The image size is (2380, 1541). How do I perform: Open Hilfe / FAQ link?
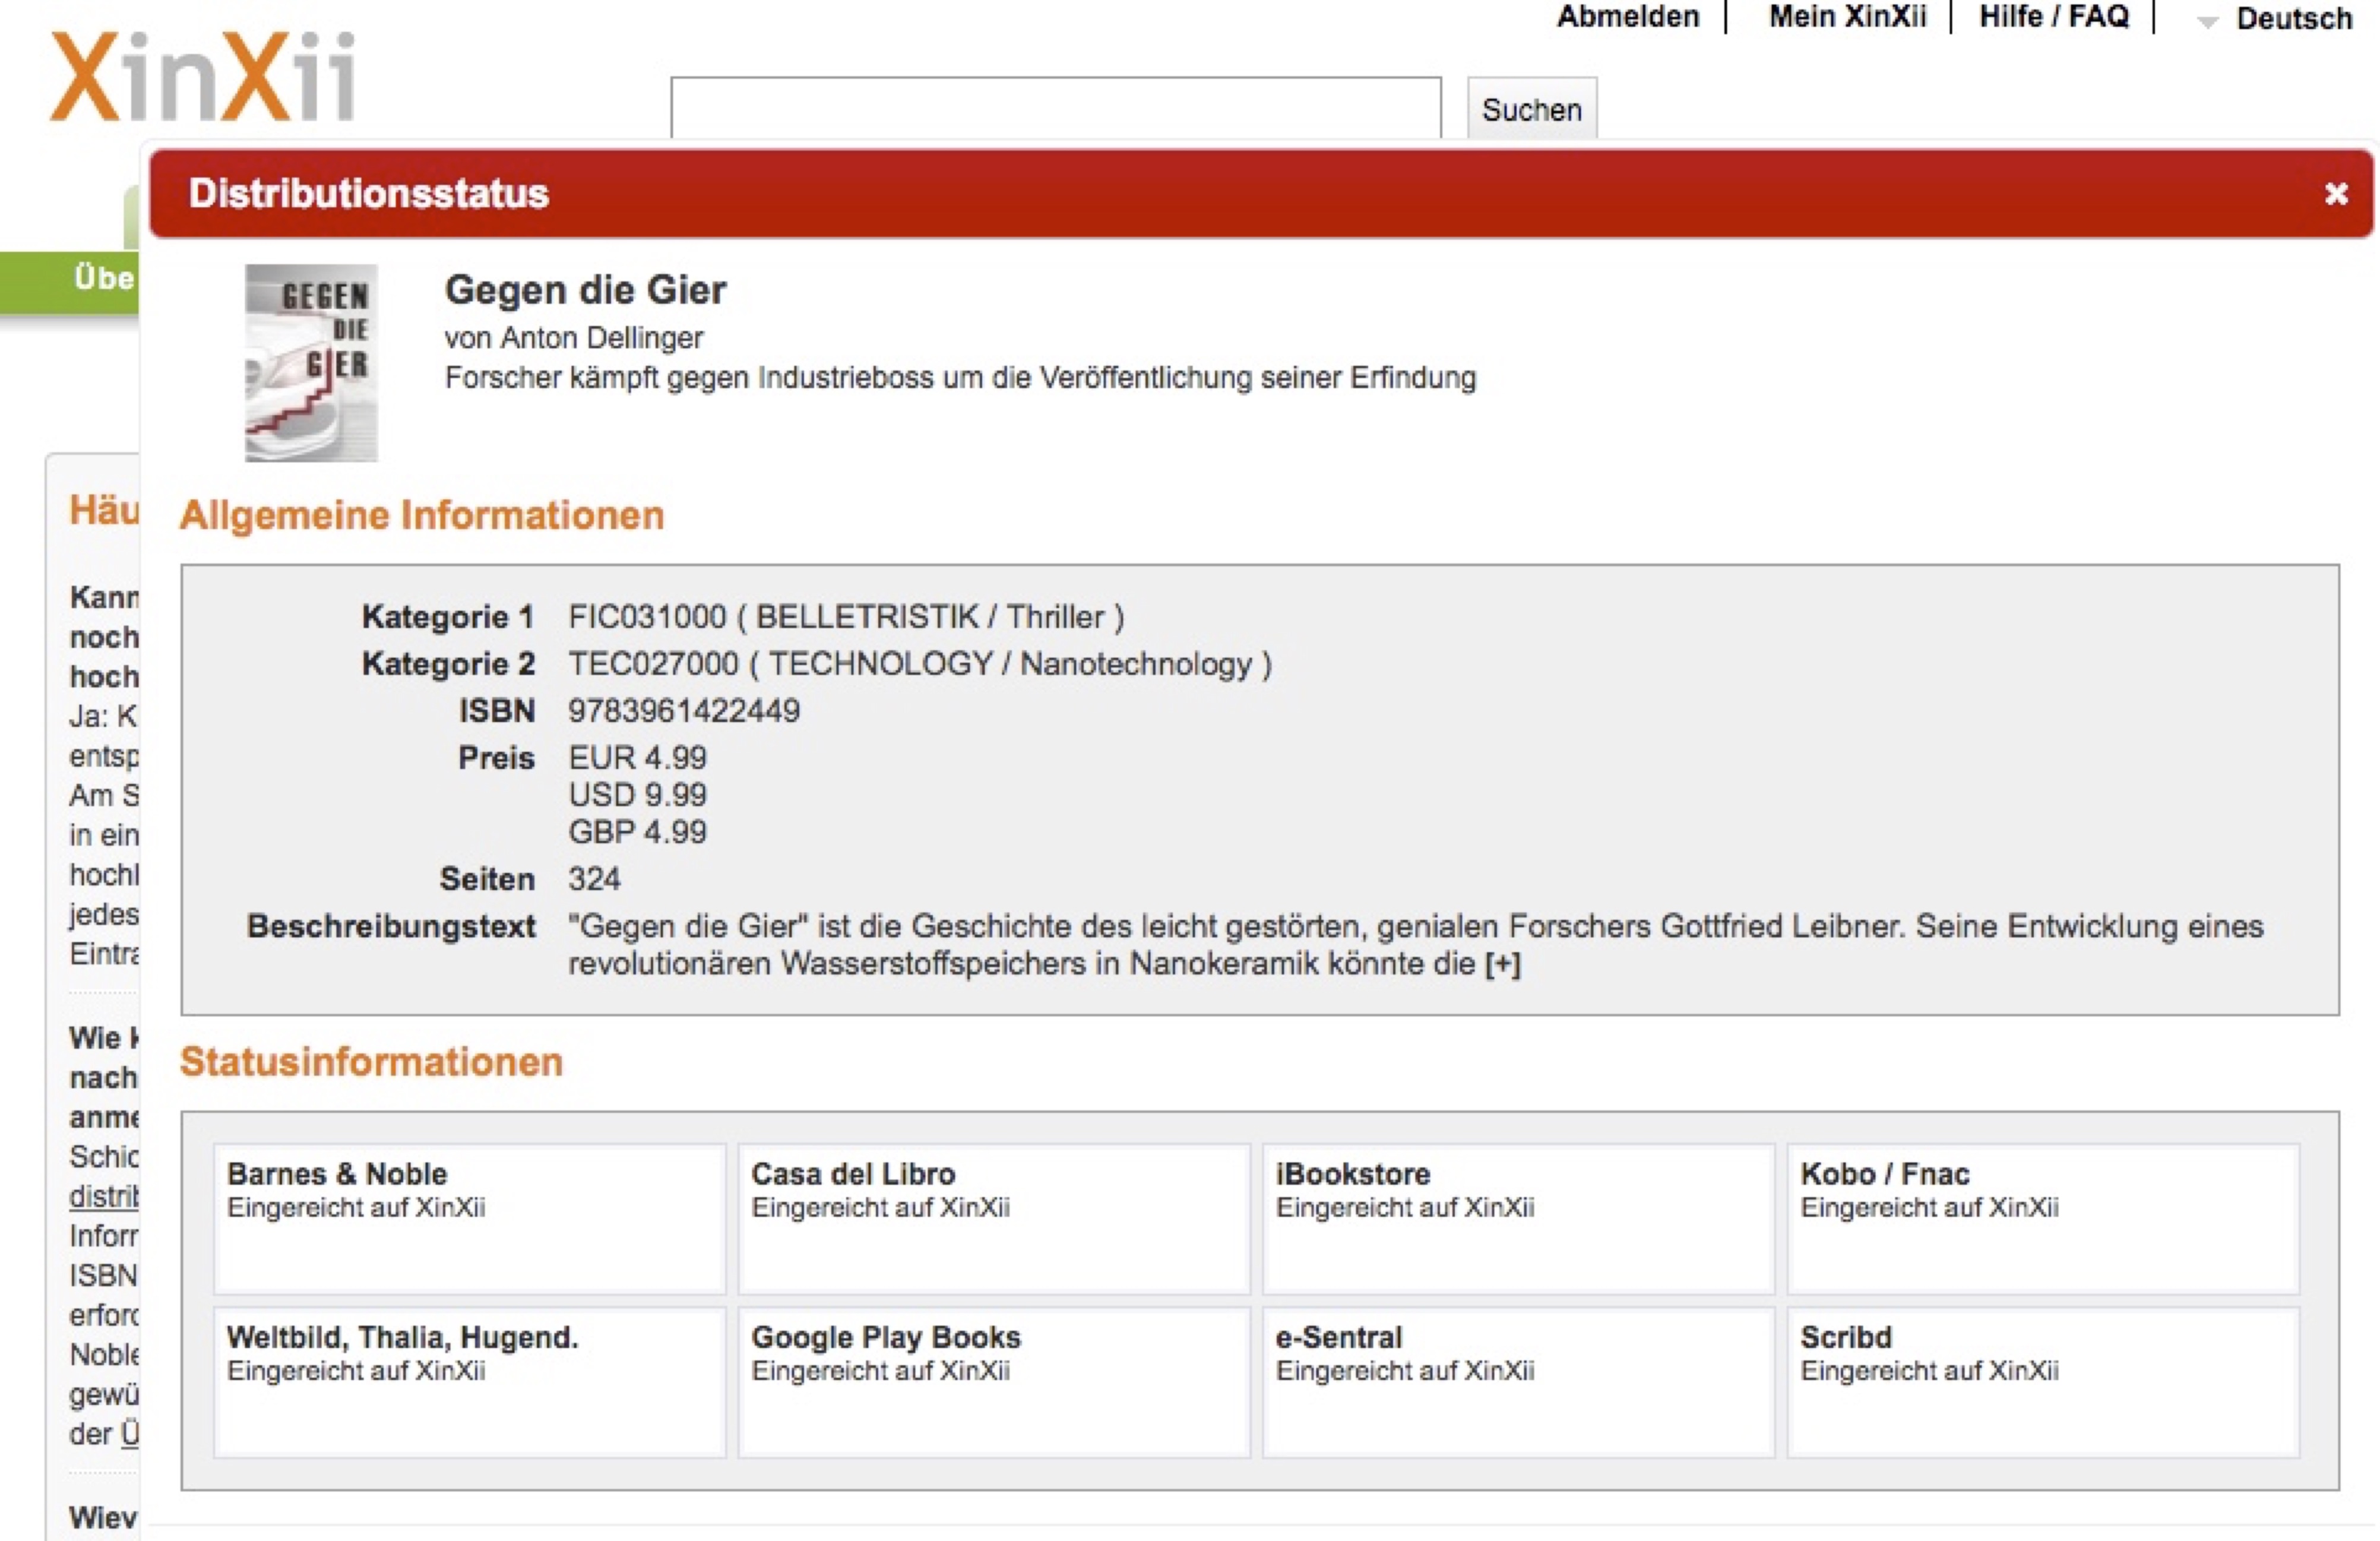(x=2053, y=17)
